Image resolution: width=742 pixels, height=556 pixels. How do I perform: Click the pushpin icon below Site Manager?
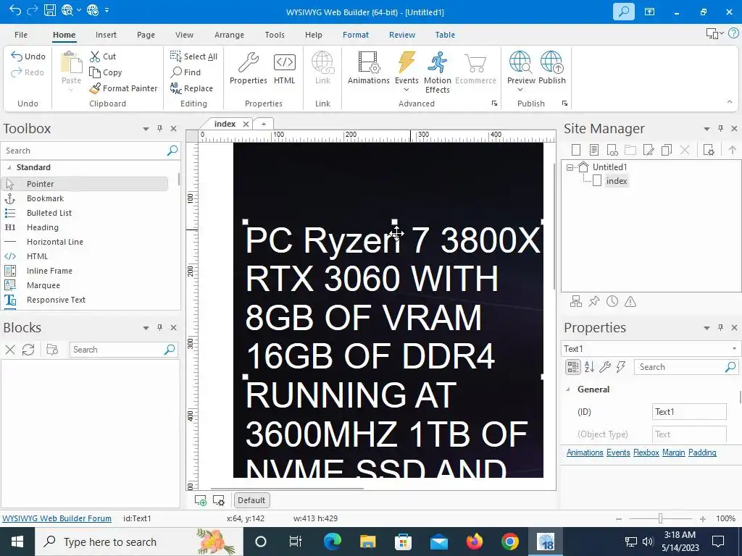[594, 302]
